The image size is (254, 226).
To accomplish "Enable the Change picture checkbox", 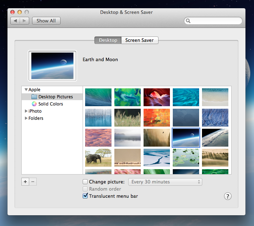I will [85, 182].
